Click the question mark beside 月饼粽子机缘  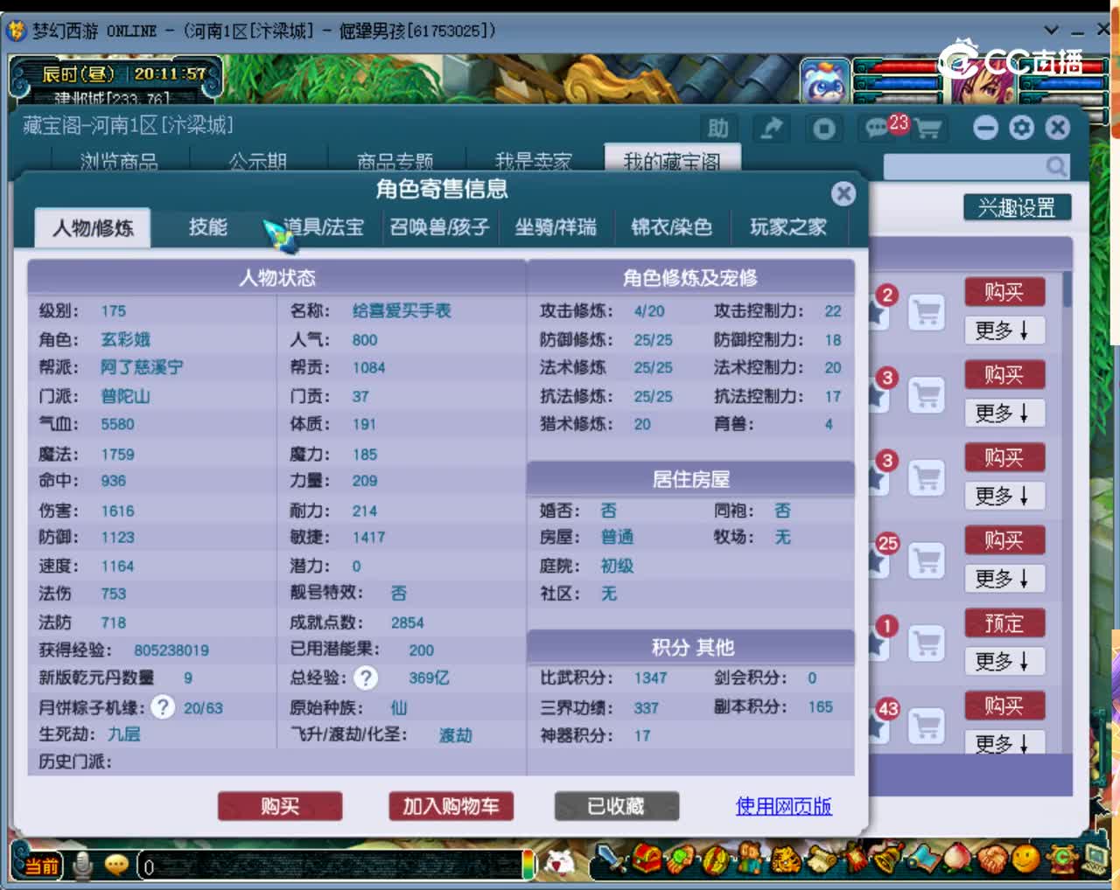162,706
